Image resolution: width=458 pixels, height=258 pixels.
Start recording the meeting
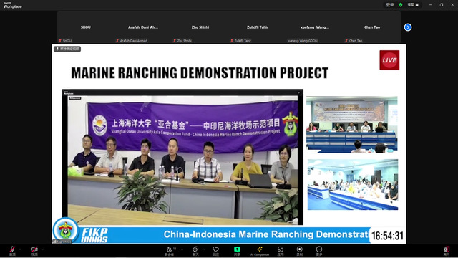tap(299, 250)
